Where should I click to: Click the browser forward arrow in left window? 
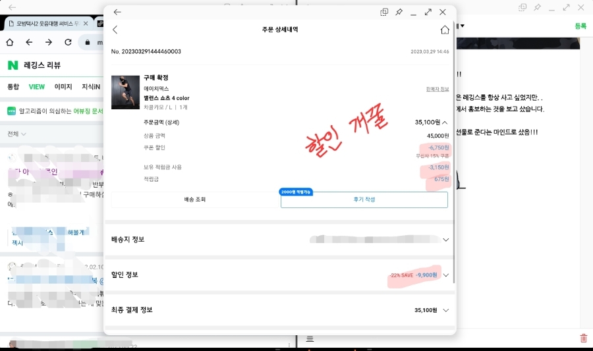48,42
